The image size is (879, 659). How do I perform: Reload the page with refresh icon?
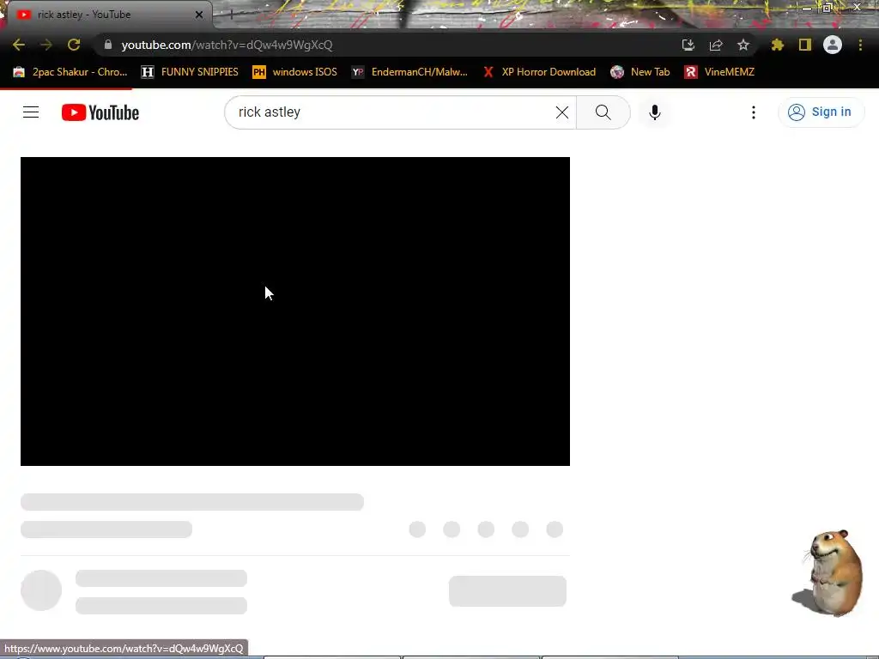74,45
